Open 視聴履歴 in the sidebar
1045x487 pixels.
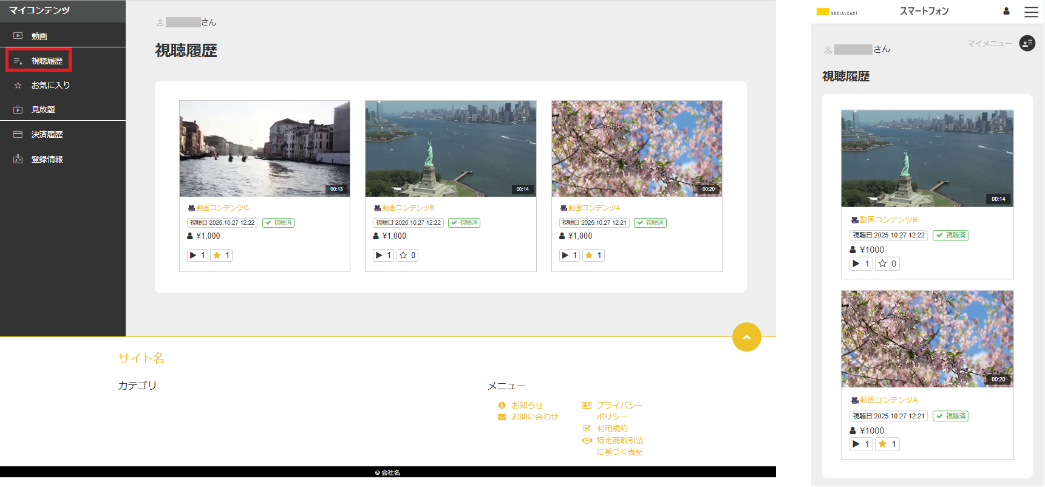click(x=47, y=61)
